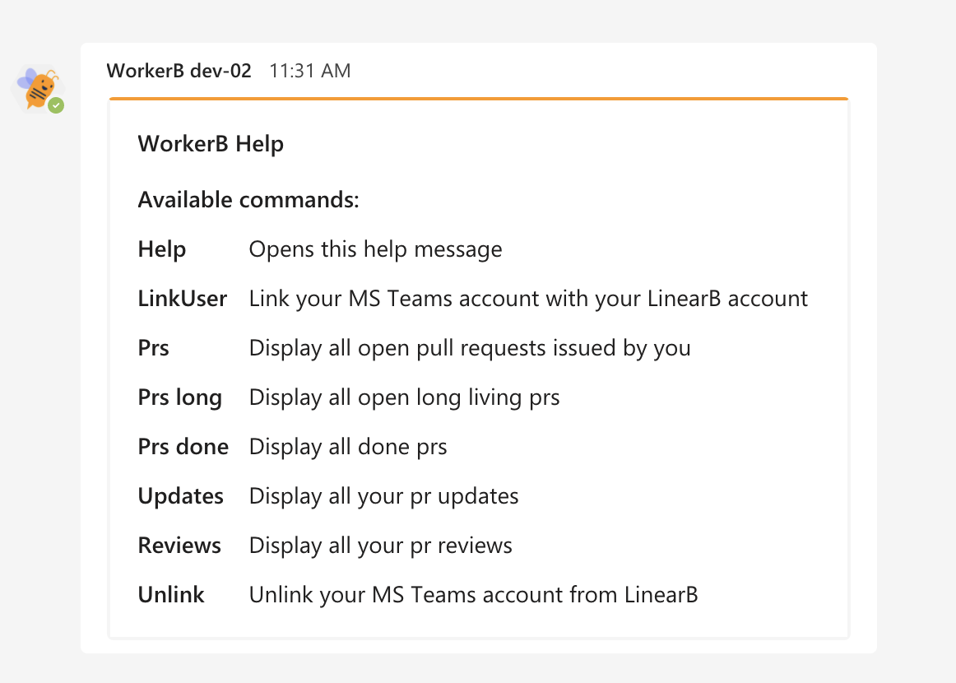Viewport: 956px width, 683px height.
Task: Click the 'Reviews' command name
Action: coord(179,546)
